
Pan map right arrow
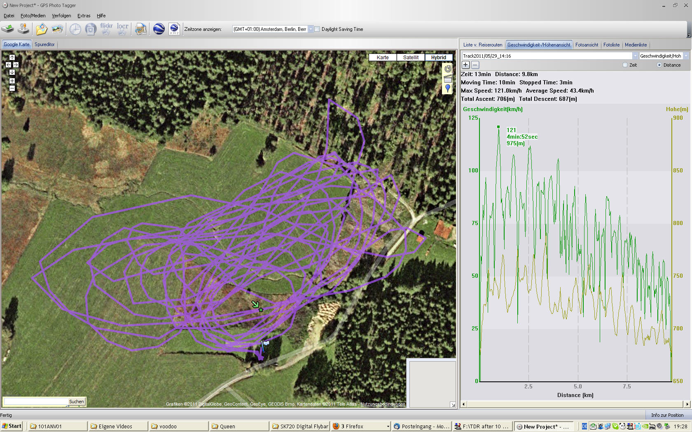tap(16, 65)
